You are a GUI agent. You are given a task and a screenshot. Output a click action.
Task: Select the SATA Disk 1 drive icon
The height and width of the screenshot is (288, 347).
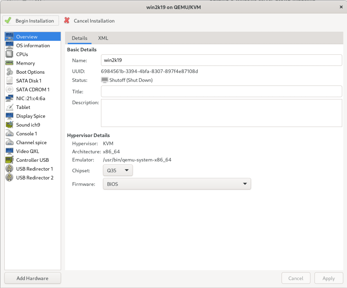[10, 81]
